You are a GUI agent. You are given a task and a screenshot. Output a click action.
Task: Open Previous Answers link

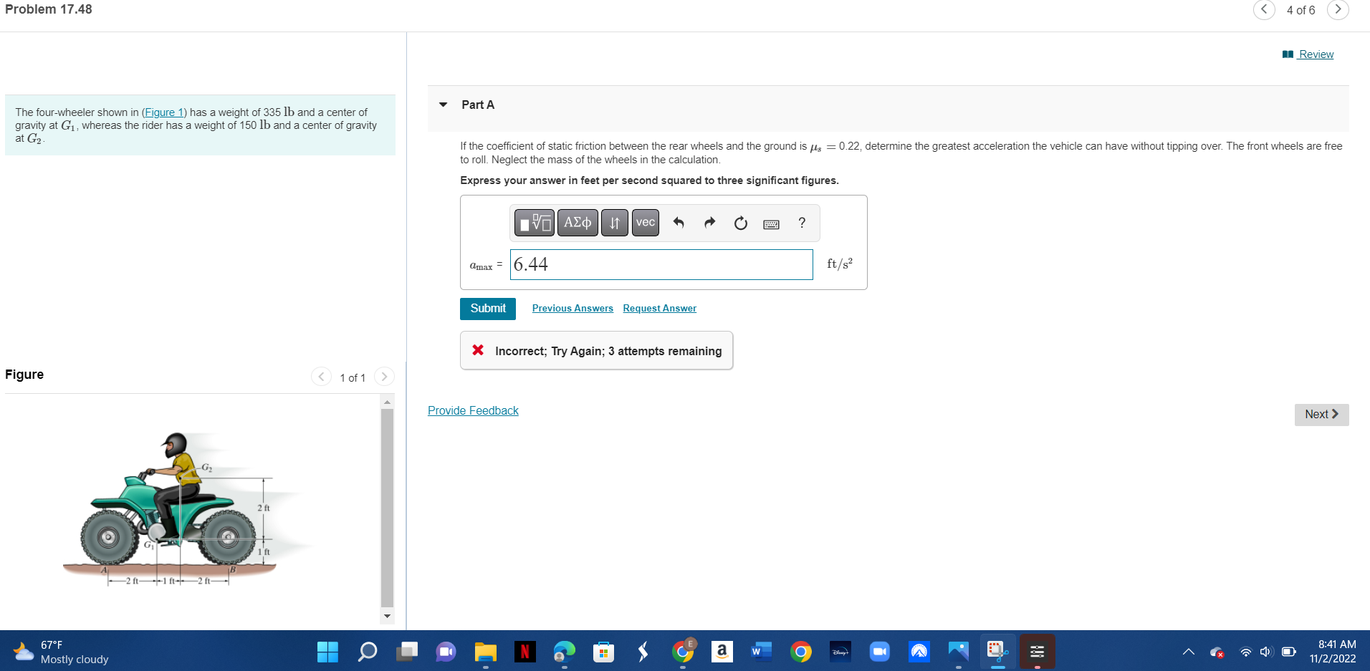click(x=572, y=308)
